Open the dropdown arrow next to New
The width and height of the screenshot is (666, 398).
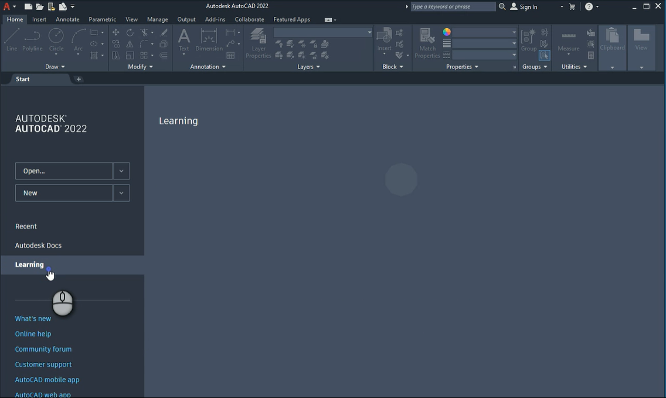point(121,193)
